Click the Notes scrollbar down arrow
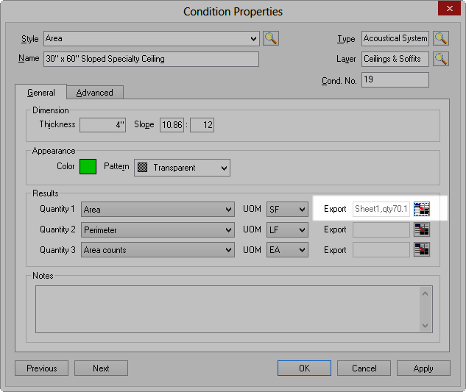Viewport: 466px width, 392px height. click(x=426, y=326)
